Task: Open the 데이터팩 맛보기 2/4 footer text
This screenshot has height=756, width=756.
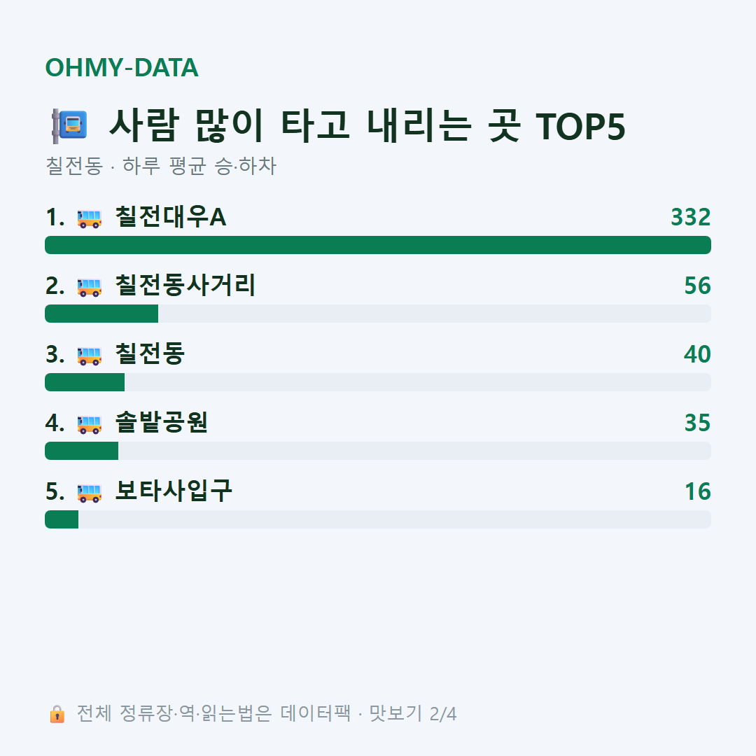Action: [368, 713]
